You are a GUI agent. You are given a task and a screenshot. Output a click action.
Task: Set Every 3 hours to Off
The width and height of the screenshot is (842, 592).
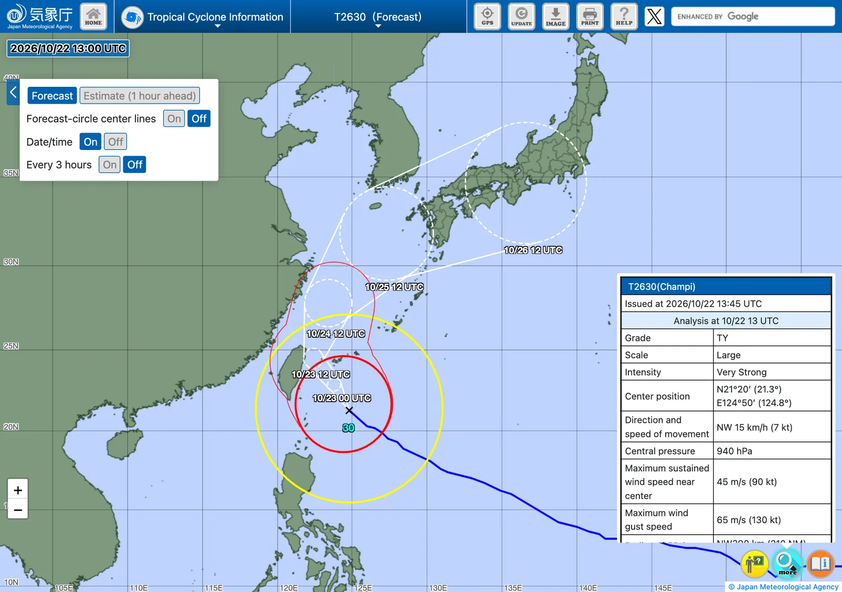pyautogui.click(x=135, y=165)
